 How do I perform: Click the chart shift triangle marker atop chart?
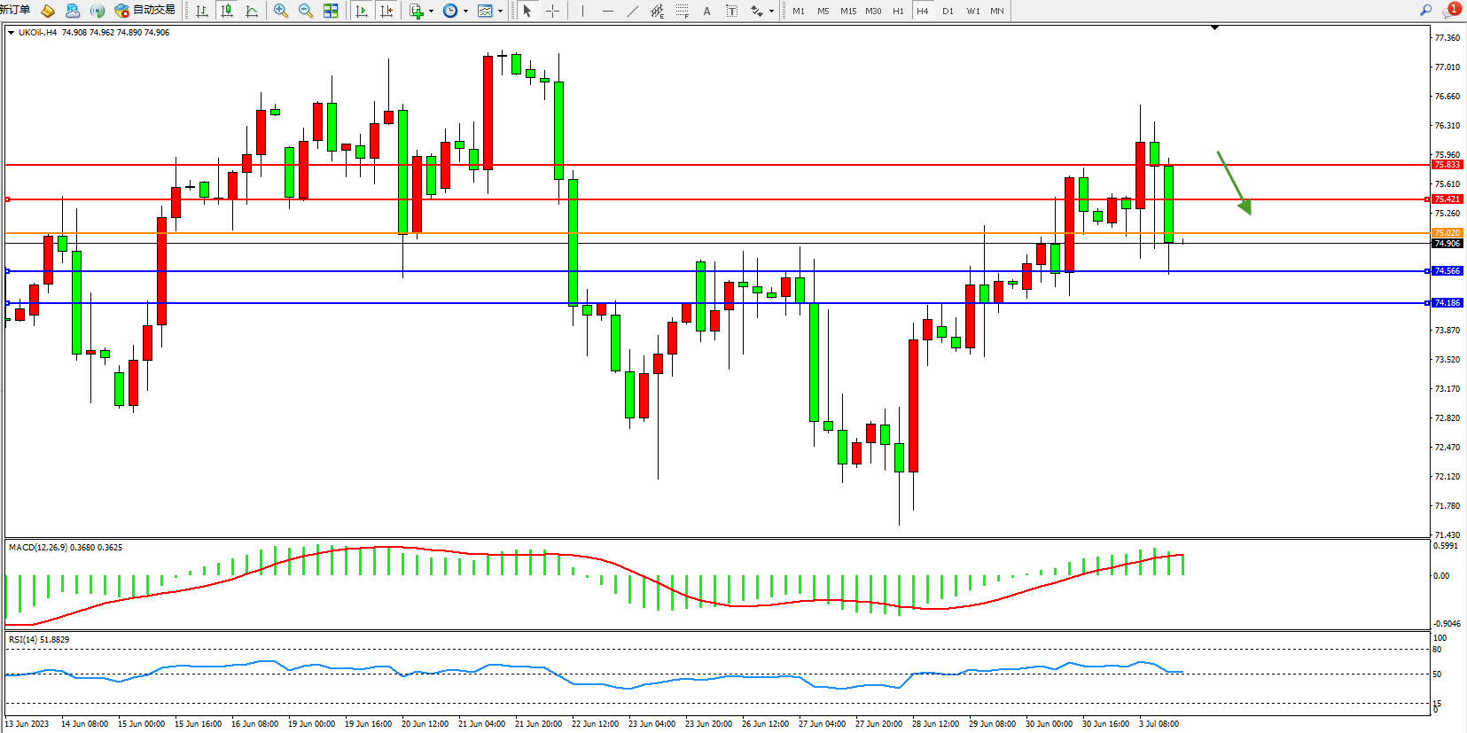1214,28
